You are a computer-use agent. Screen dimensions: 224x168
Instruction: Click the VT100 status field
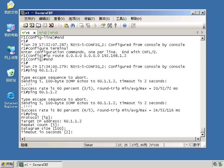(157, 145)
